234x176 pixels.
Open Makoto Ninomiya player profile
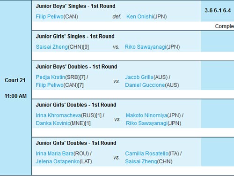click(x=146, y=115)
